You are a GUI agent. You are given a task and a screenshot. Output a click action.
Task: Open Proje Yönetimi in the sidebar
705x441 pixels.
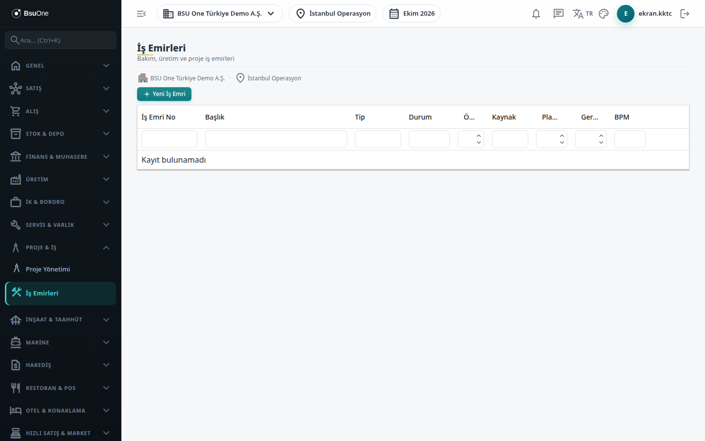coord(61,269)
